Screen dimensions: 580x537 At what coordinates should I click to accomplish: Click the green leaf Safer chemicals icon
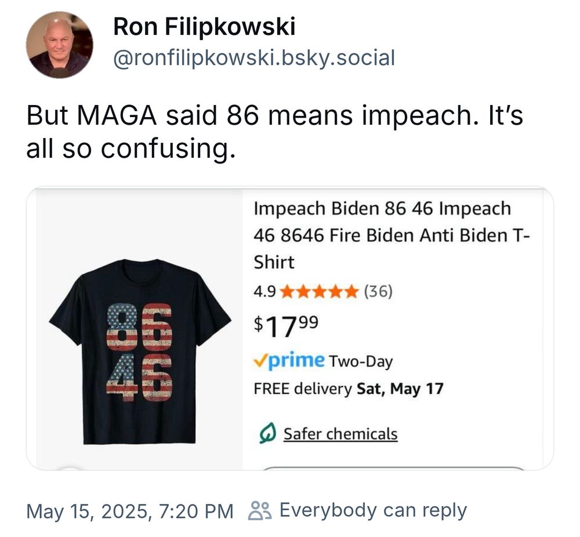[266, 434]
